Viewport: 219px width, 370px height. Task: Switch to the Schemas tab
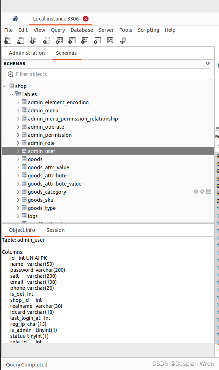66,53
